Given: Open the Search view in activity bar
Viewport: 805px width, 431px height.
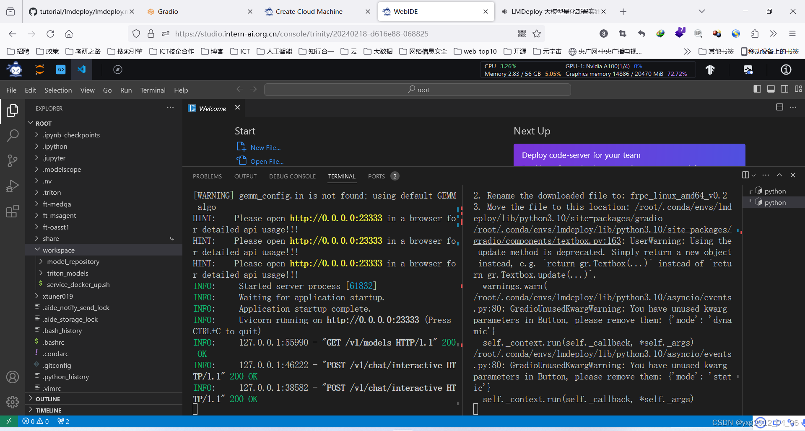Looking at the screenshot, I should pos(13,135).
